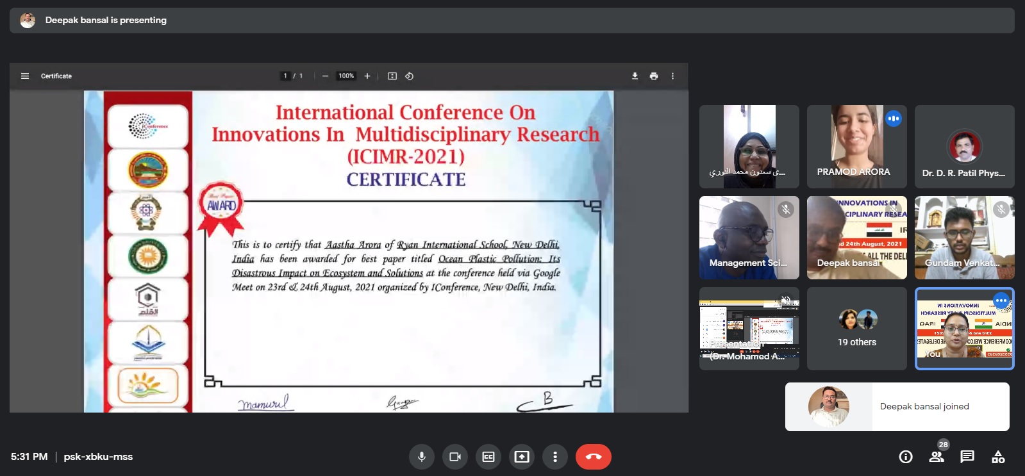
Task: Select Dr. Mohamed A... presentation tile
Action: (749, 329)
